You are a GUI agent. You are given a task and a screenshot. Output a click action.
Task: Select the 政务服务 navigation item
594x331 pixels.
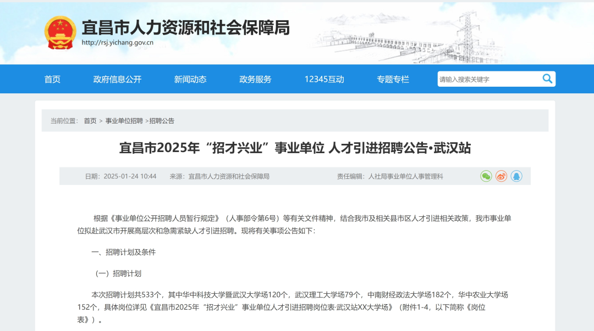pyautogui.click(x=255, y=79)
